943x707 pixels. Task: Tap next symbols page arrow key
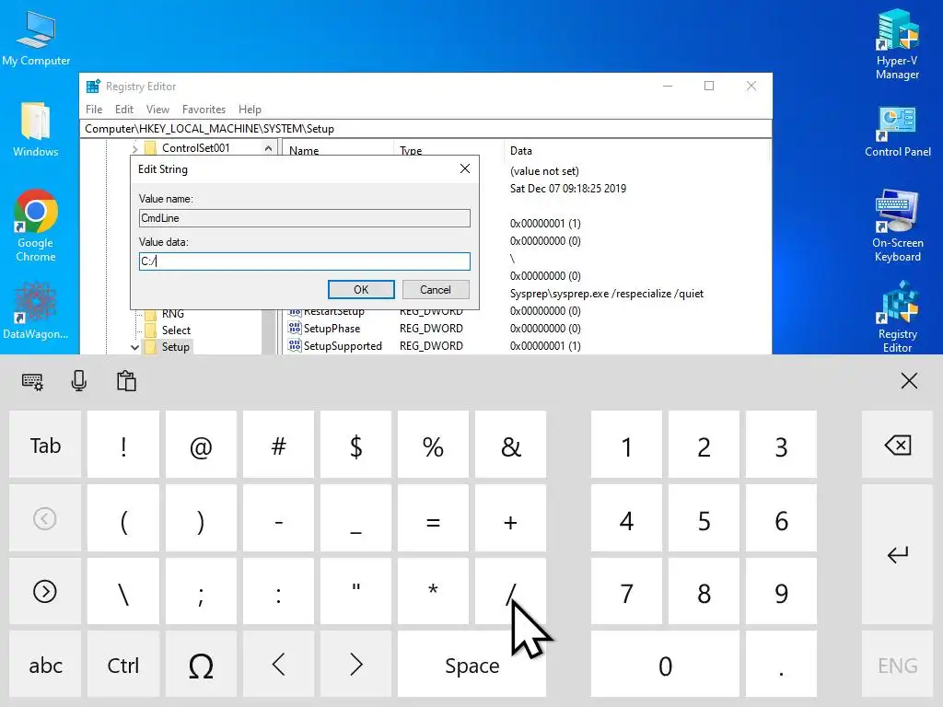(45, 592)
